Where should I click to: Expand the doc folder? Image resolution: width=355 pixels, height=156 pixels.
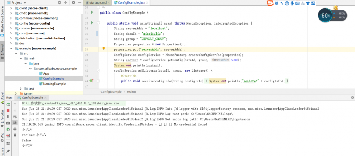tap(11, 43)
